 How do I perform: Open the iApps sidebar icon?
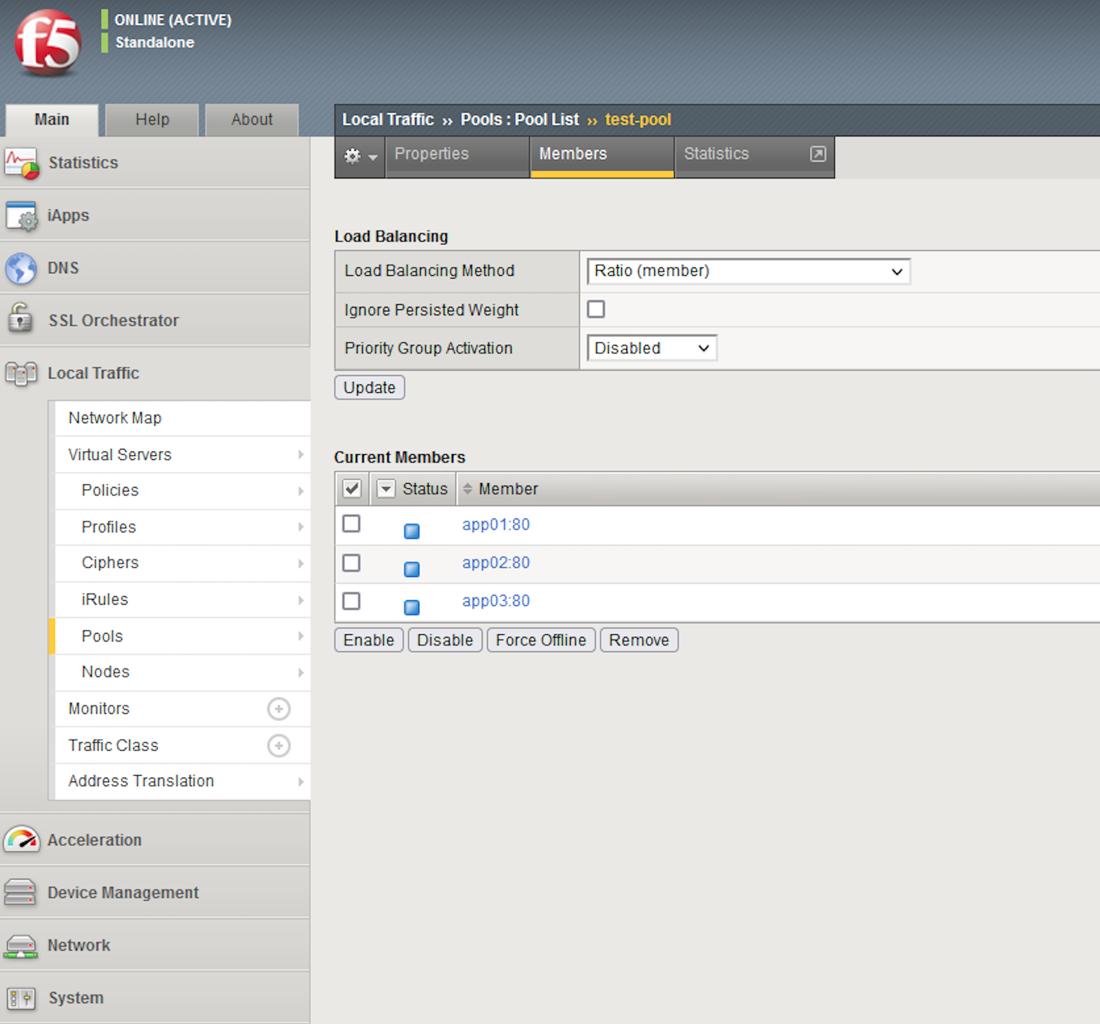pos(21,215)
